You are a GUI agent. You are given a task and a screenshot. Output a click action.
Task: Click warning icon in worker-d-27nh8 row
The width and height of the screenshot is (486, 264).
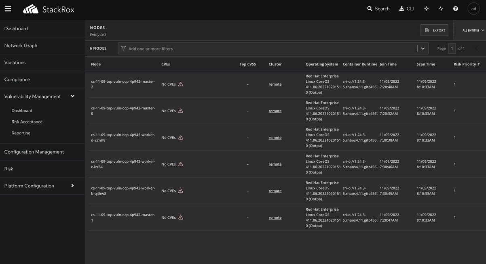tap(181, 138)
